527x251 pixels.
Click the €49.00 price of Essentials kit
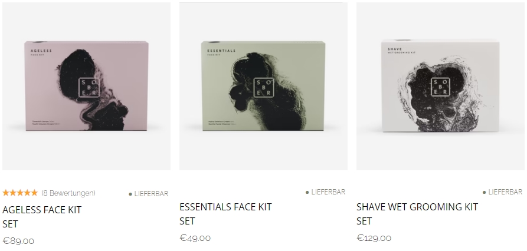(x=195, y=238)
